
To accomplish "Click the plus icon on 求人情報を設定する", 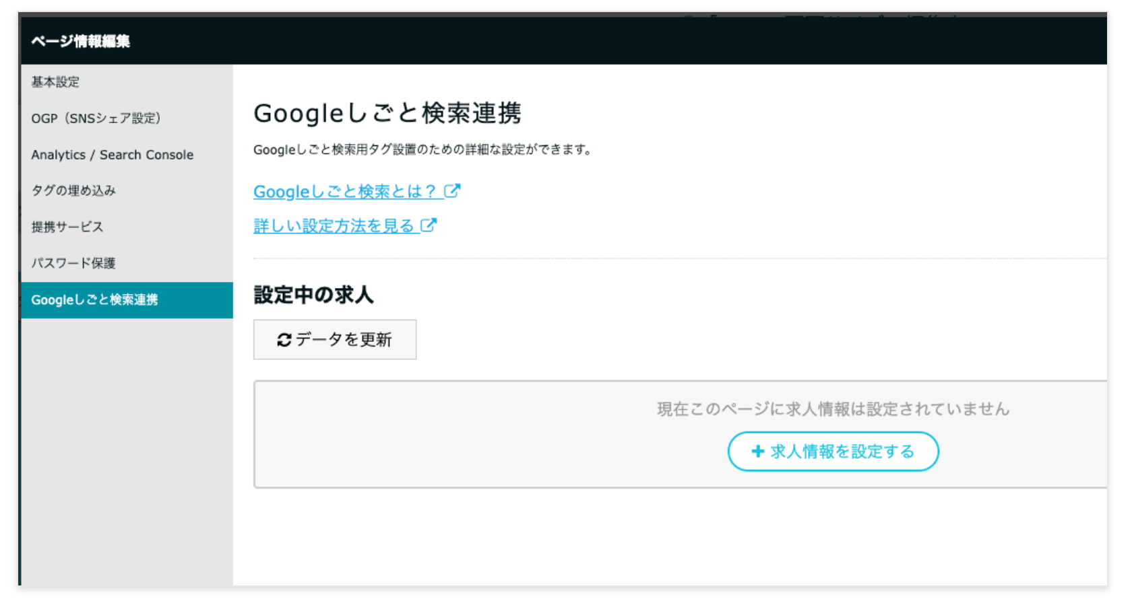I will coord(758,452).
